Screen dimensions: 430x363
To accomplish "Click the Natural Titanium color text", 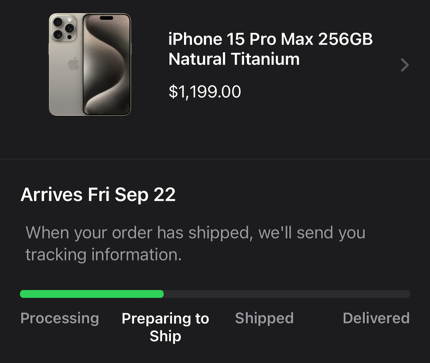I will click(x=234, y=59).
